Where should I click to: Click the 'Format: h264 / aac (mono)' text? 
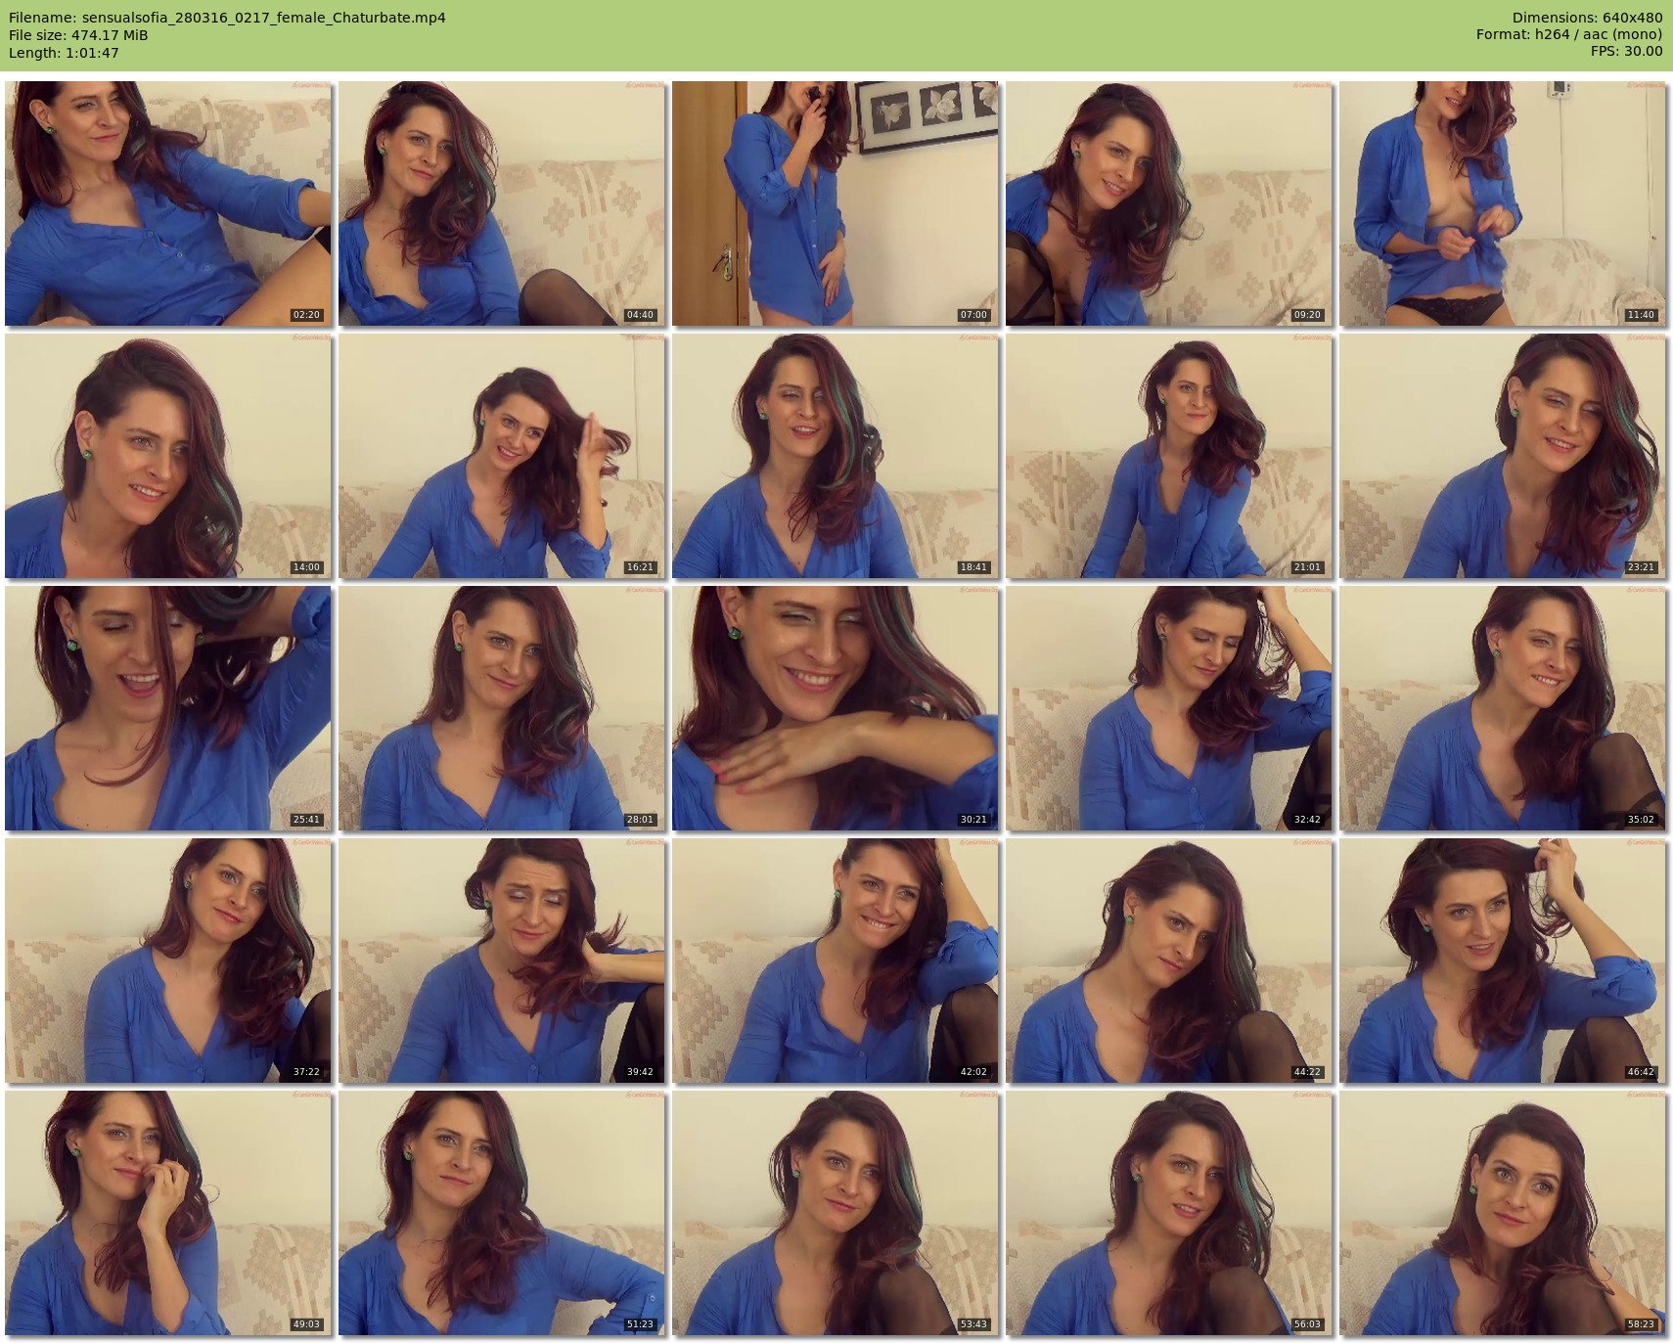(x=1569, y=35)
